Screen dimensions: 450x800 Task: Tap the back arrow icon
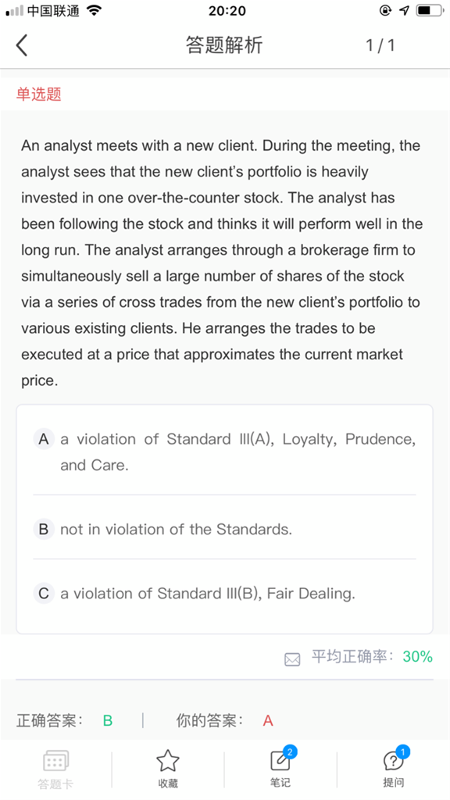21,45
